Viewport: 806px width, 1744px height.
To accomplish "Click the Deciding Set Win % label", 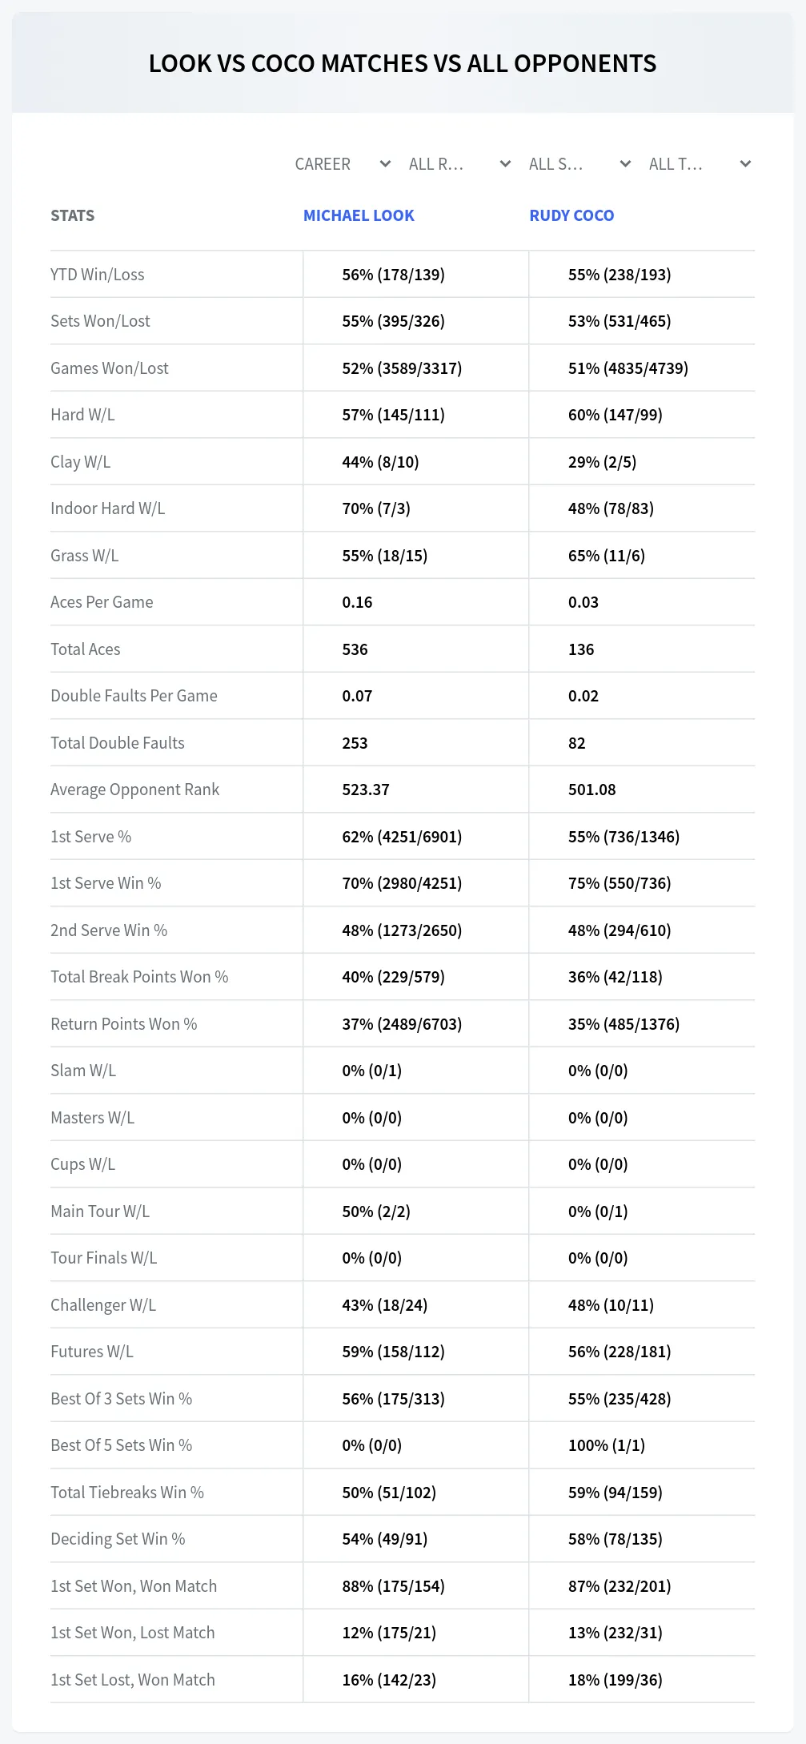I will point(118,1539).
